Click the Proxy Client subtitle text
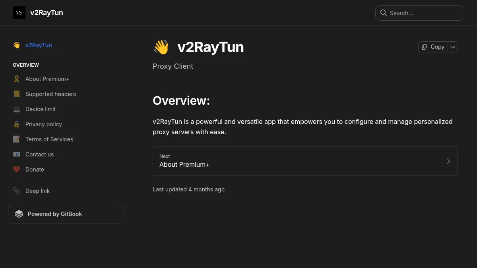Viewport: 477px width, 268px height. point(173,66)
